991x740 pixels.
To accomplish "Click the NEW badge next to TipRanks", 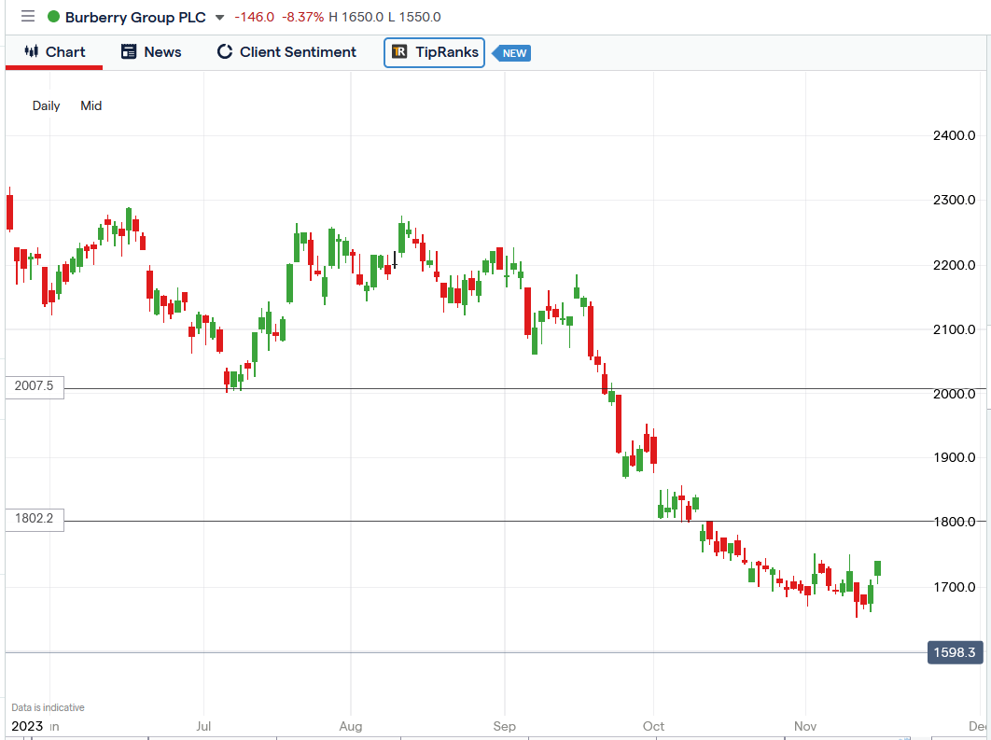I will (512, 53).
